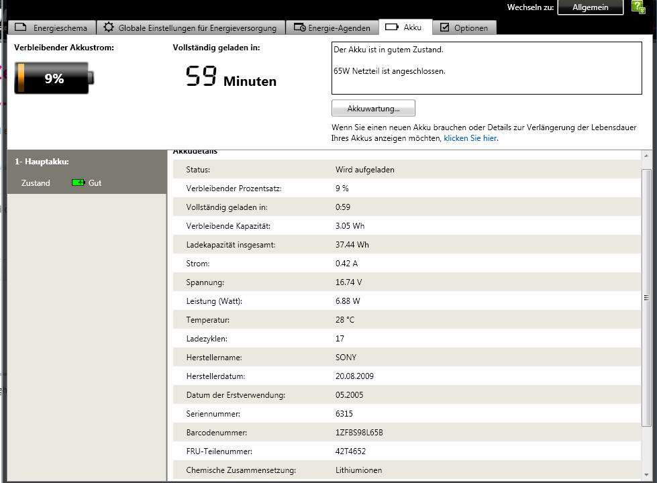Click the clock icon on Energie-Agenden tab

pyautogui.click(x=299, y=28)
